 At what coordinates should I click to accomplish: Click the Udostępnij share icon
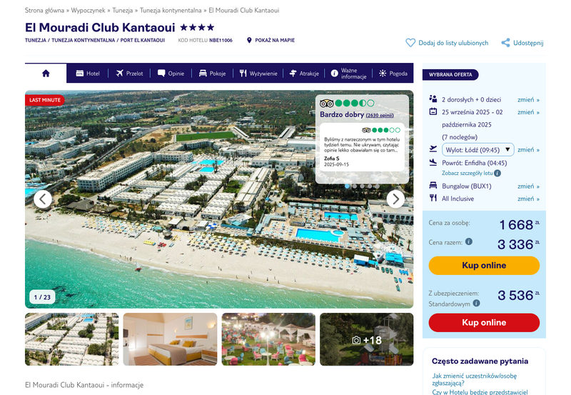(505, 43)
